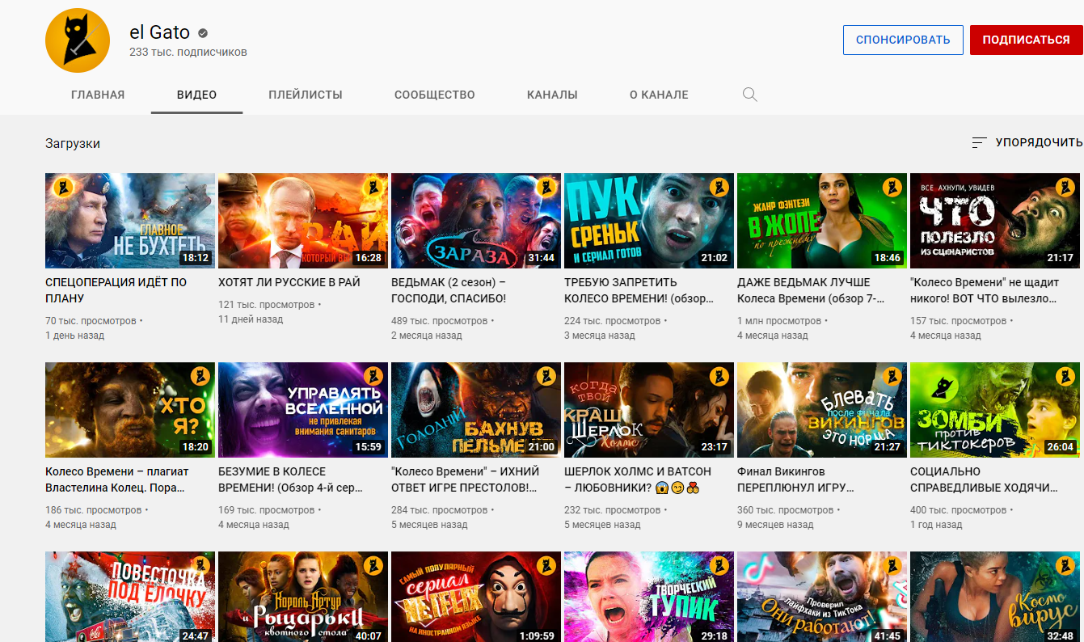Open the ПЛЕЙЛИСТЫ tab

click(306, 95)
